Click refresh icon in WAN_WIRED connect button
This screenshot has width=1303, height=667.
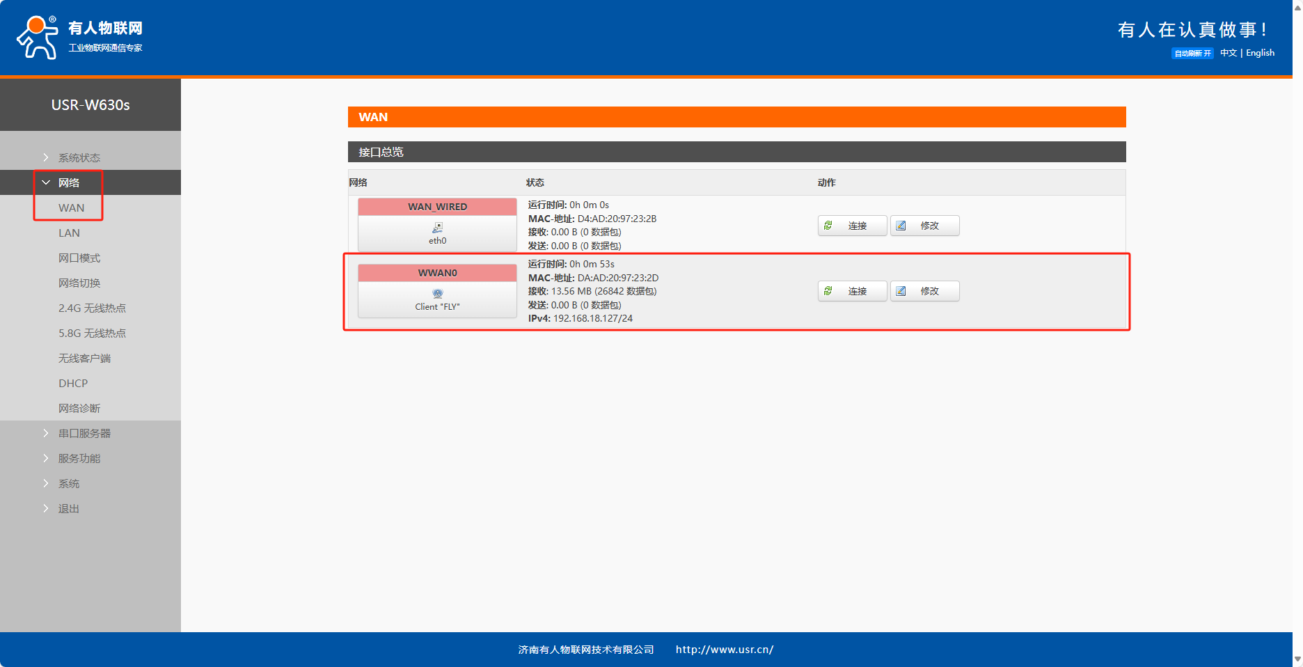coord(828,226)
